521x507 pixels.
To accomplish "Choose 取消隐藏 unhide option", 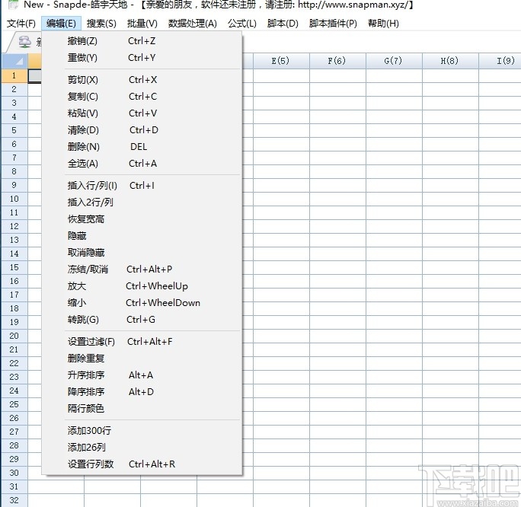I will pos(142,253).
